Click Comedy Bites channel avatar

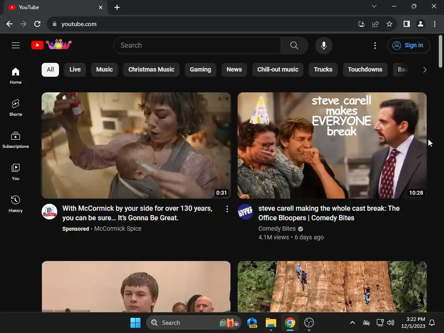(245, 212)
